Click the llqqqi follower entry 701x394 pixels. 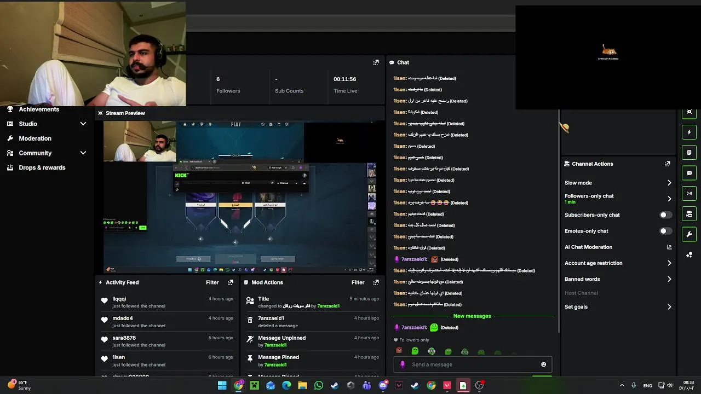click(x=168, y=302)
